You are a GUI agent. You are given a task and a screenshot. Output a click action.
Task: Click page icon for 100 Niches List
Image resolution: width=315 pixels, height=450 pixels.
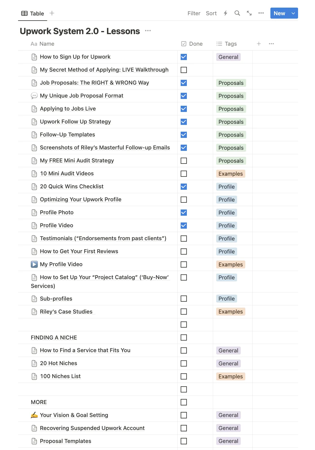click(x=34, y=376)
